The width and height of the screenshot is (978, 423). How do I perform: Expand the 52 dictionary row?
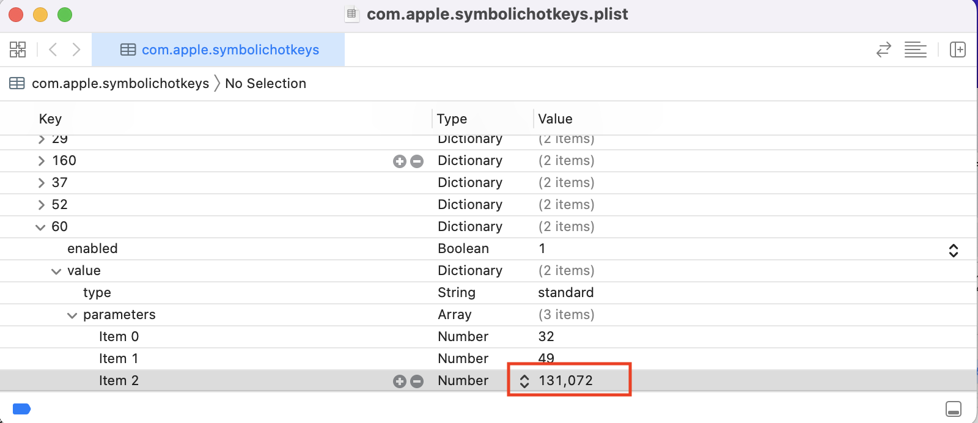pos(41,205)
